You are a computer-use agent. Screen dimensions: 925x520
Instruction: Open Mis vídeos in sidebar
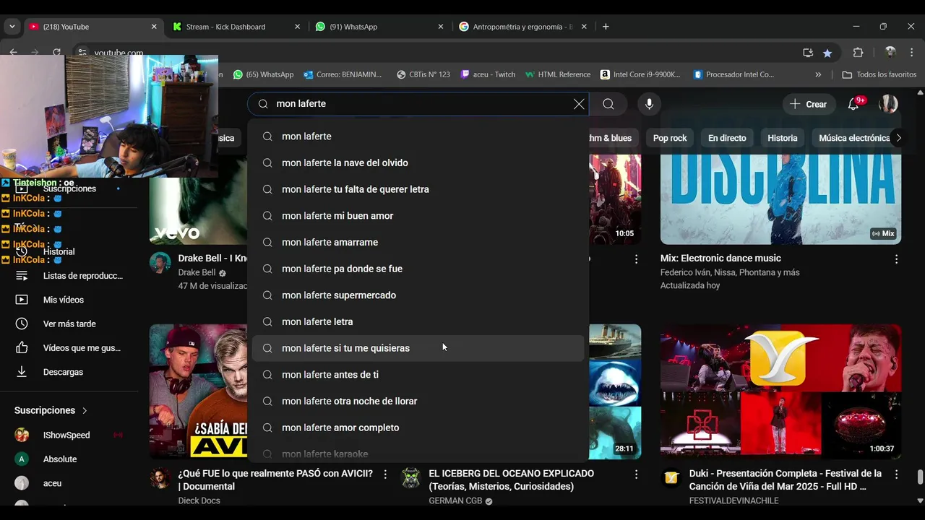[69, 300]
